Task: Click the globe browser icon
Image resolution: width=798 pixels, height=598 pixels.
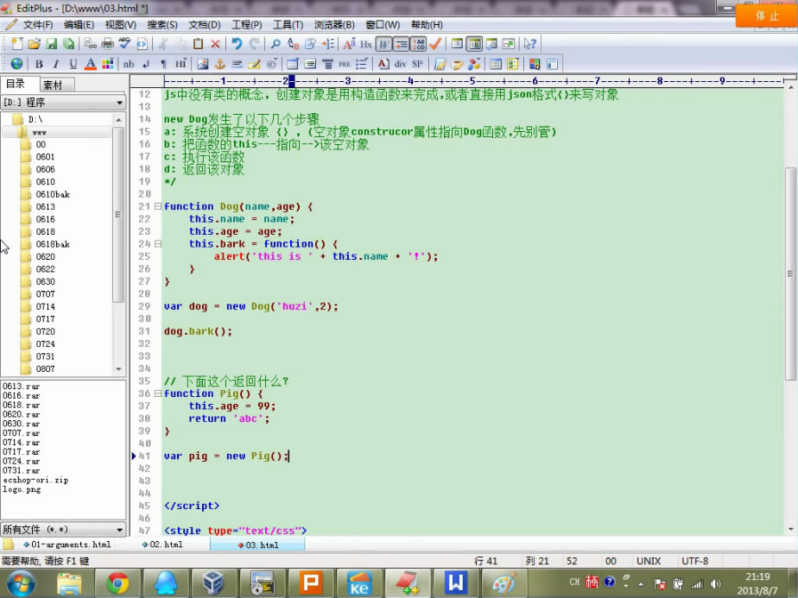Action: click(x=16, y=64)
